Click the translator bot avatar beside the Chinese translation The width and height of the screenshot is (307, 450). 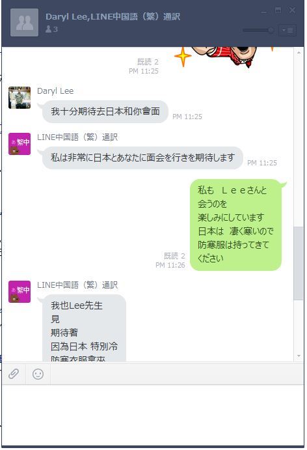coord(20,292)
